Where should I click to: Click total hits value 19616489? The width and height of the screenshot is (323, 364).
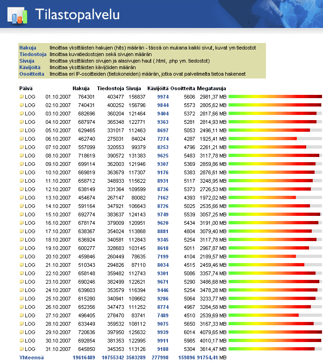point(84,357)
